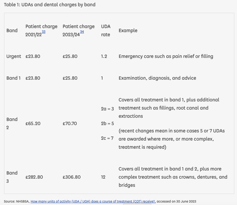
Task: Open footnote 34 reference link
Action: pyautogui.click(x=82, y=32)
